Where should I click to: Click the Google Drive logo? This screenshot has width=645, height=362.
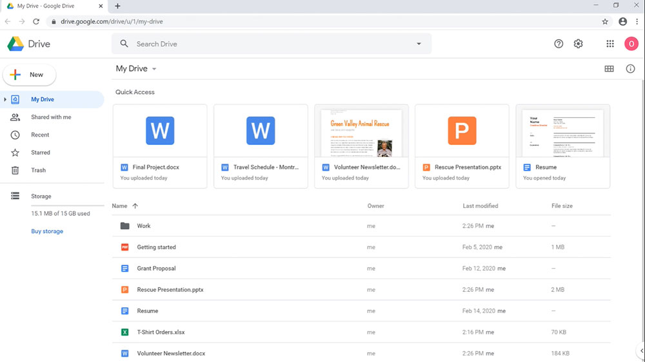pos(15,44)
